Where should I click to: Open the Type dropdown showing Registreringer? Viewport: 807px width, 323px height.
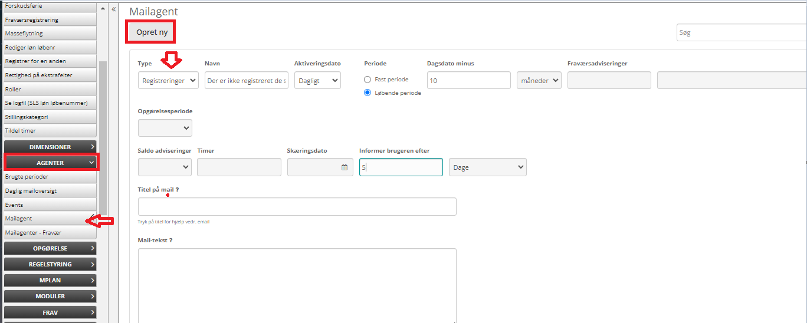(169, 81)
